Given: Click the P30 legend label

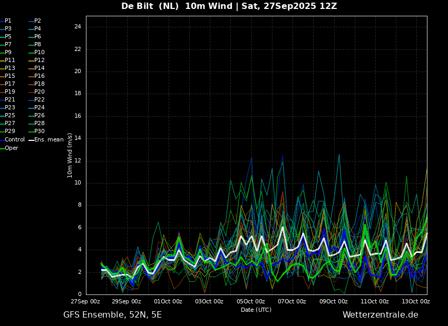Looking at the screenshot, I should coord(37,131).
